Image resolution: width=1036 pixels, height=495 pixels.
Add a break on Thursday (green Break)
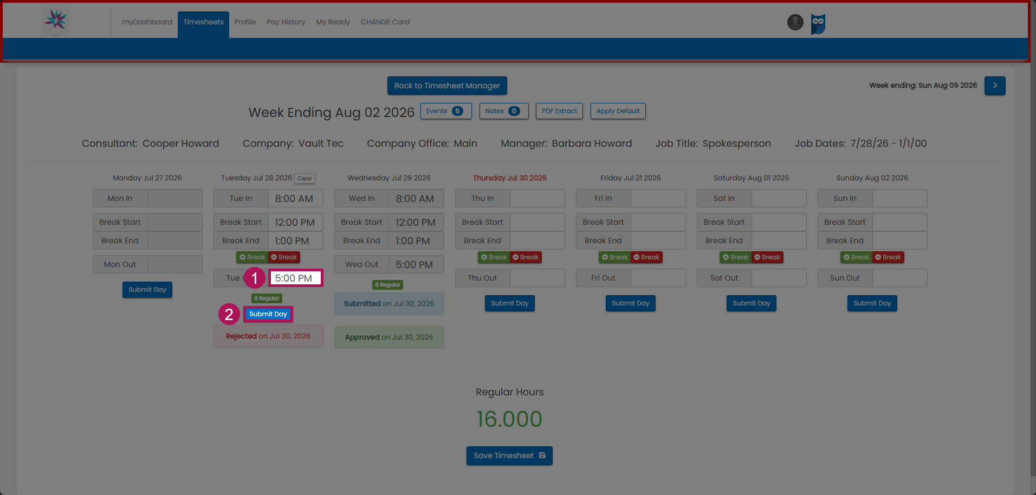click(494, 257)
